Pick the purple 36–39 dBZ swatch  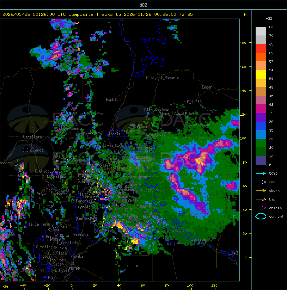(261, 117)
